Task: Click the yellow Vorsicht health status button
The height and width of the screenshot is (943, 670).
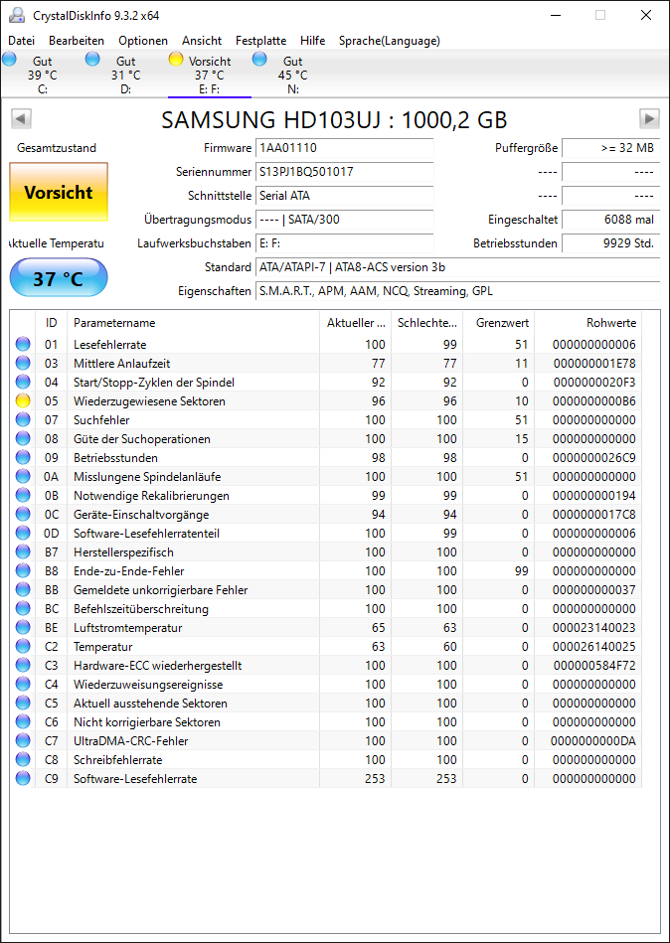Action: point(59,192)
